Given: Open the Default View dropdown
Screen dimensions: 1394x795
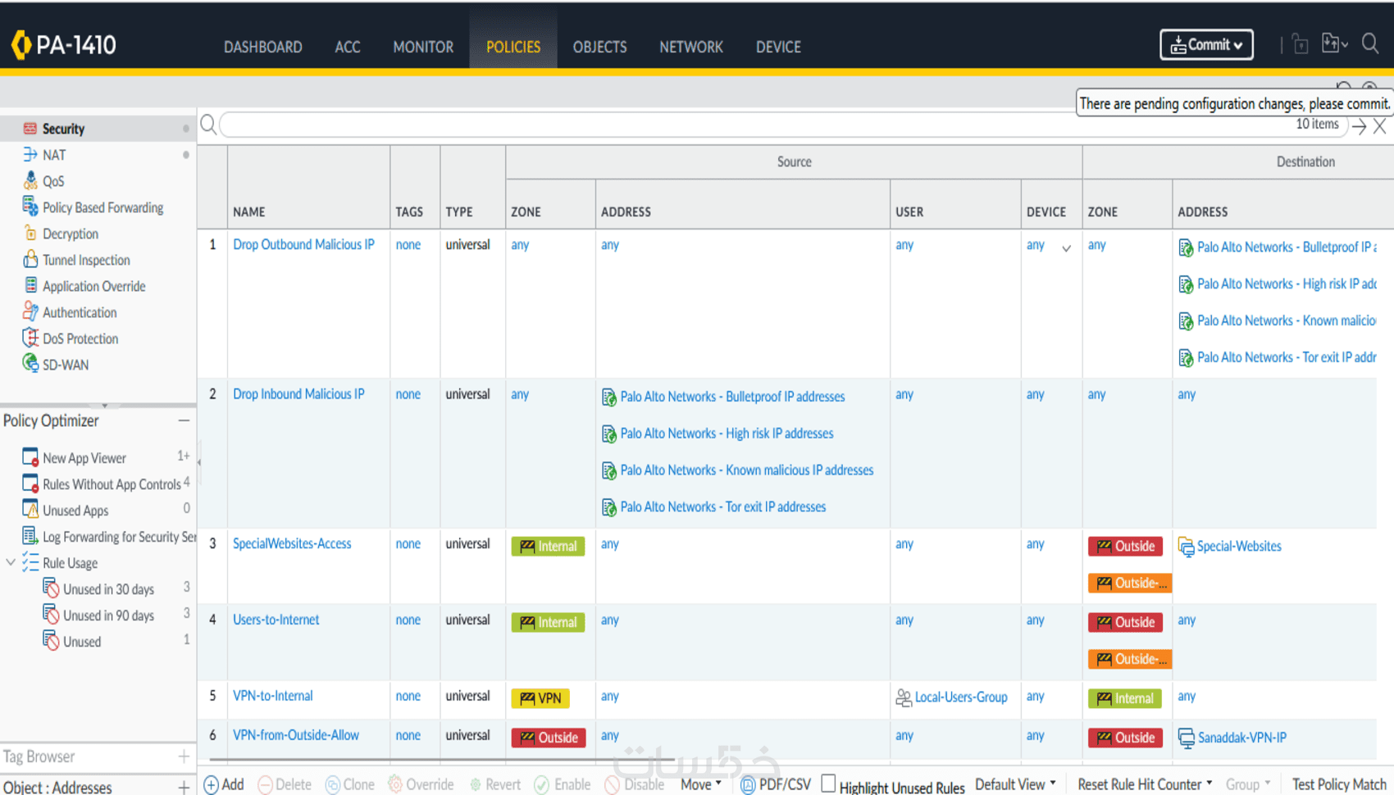Looking at the screenshot, I should [x=1015, y=784].
